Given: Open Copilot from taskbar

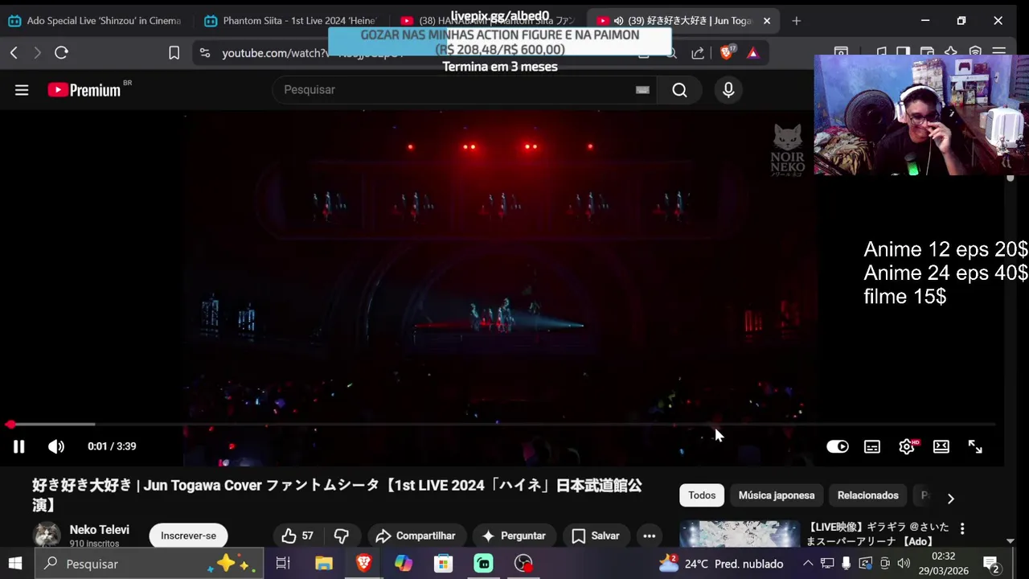Looking at the screenshot, I should point(404,564).
